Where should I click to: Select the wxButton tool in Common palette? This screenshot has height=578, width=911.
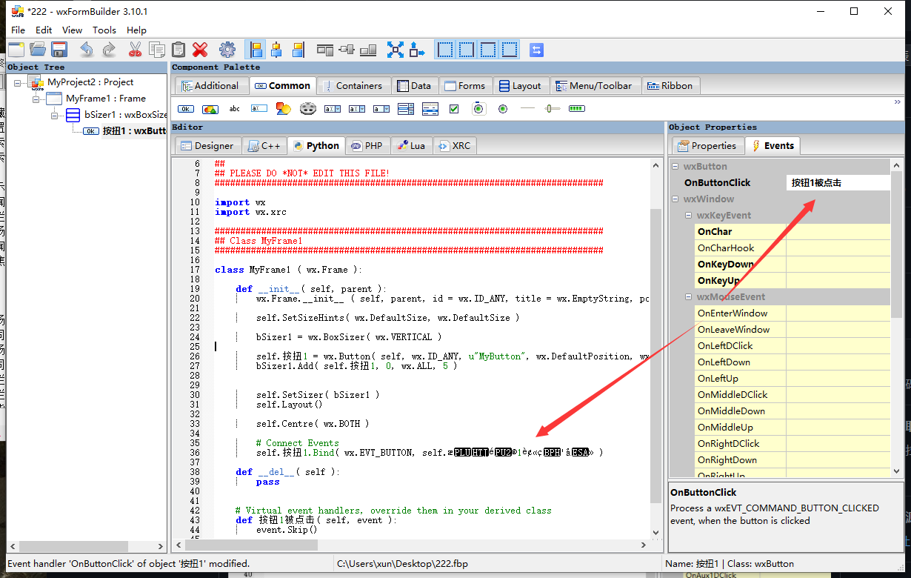pyautogui.click(x=184, y=108)
